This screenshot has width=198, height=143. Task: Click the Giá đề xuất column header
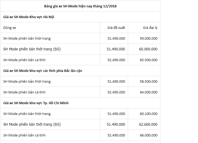tap(116, 28)
